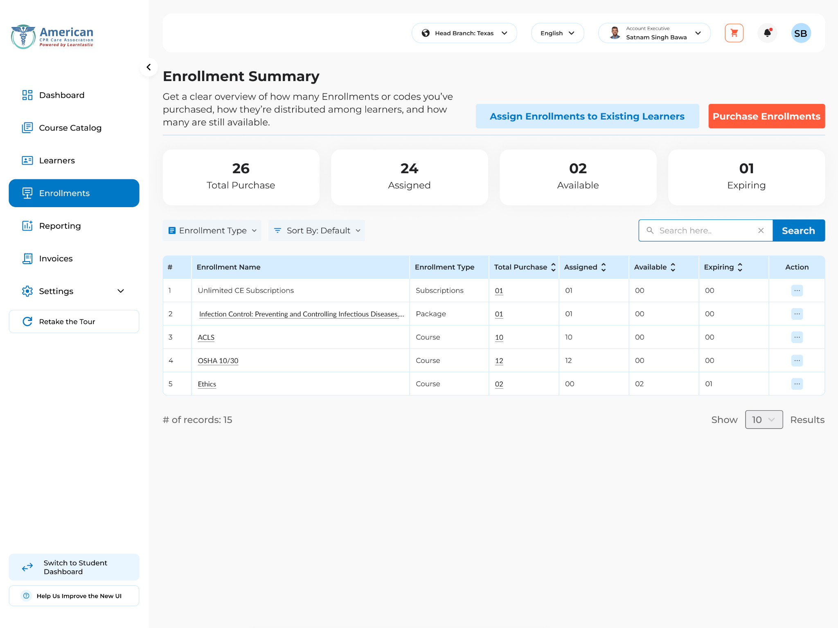Open Course Catalog in the sidebar
Screen dimensions: 838x628
(x=74, y=128)
